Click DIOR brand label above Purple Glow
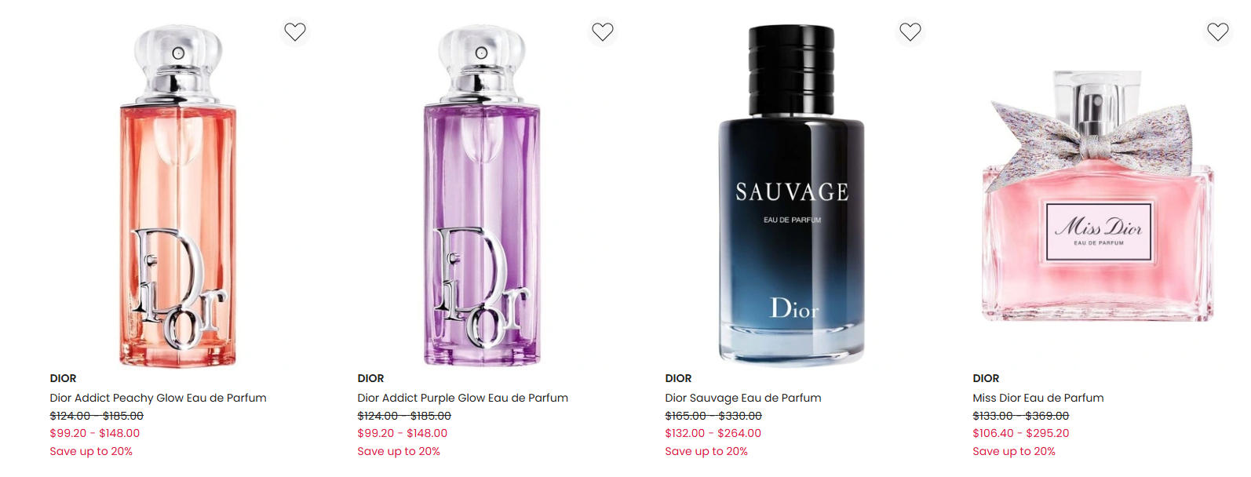 370,378
